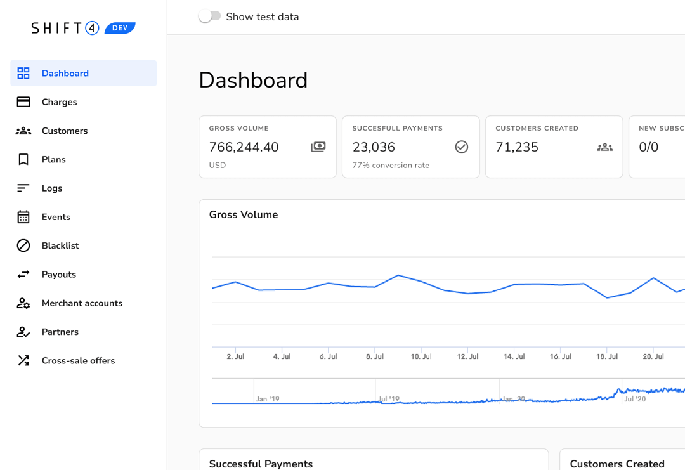
Task: Click the Customers Created panel heading
Action: tap(617, 464)
